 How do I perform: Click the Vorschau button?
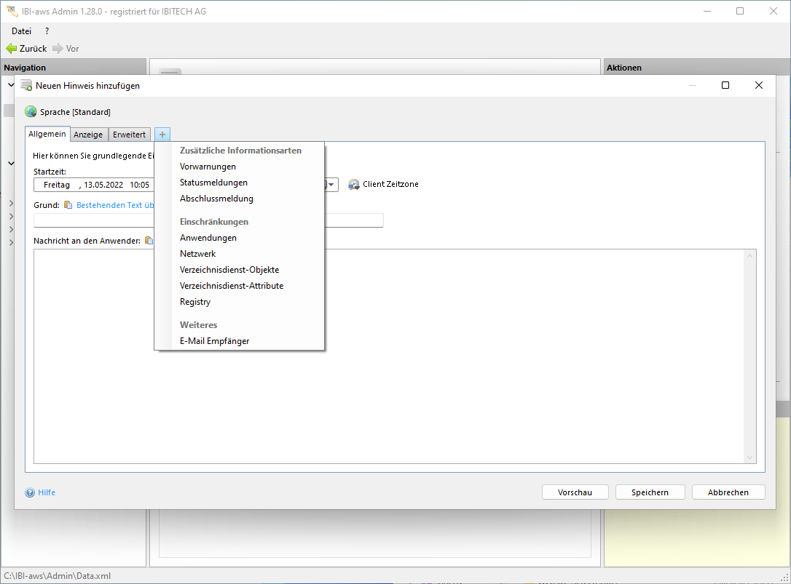coord(575,492)
